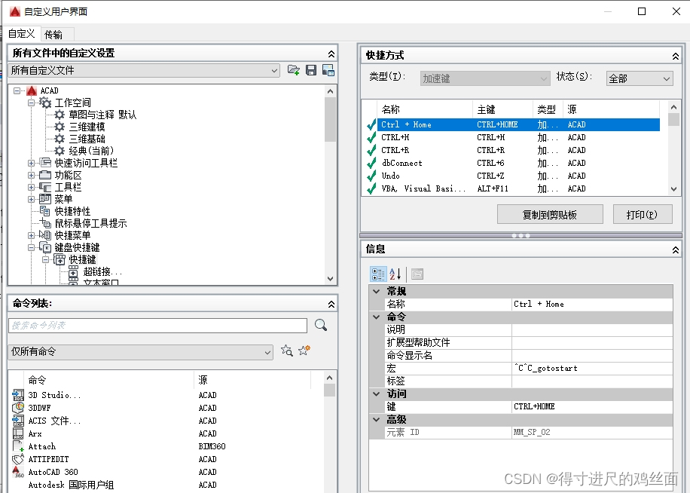690x493 pixels.
Task: Open the 仅所有命令 filter dropdown
Action: point(140,352)
